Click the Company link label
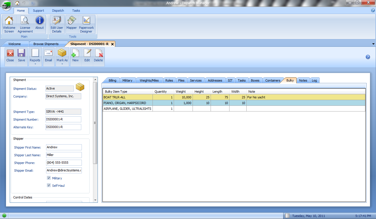Image resolution: width=376 pixels, height=219 pixels. coord(20,96)
